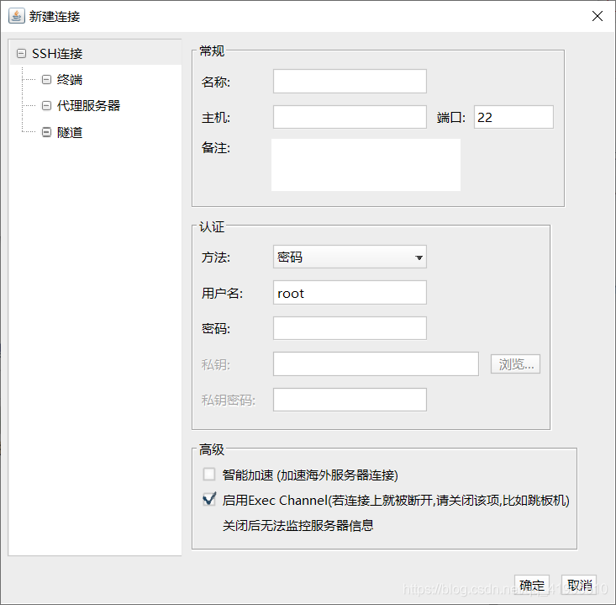Image resolution: width=616 pixels, height=605 pixels.
Task: Enable 智能加速 checkbox
Action: [x=209, y=475]
